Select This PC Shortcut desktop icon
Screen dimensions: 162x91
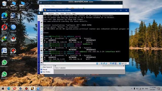(22, 6)
